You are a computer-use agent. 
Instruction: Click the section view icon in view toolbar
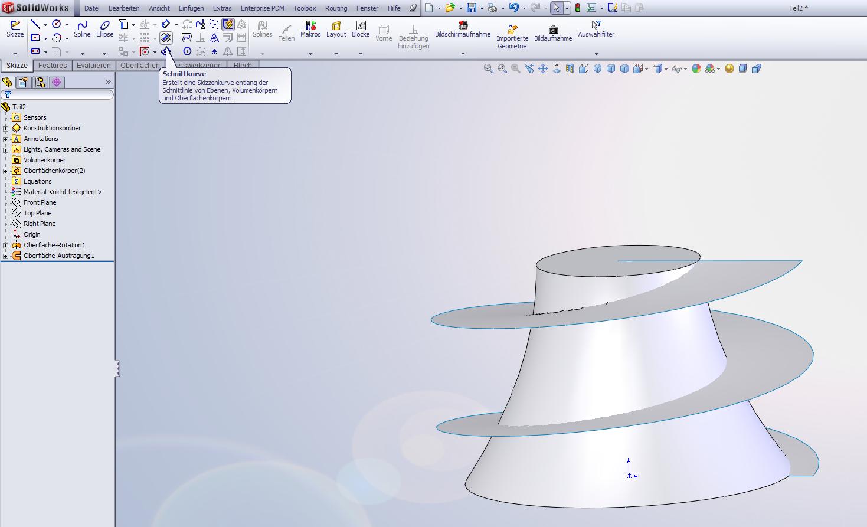click(570, 68)
